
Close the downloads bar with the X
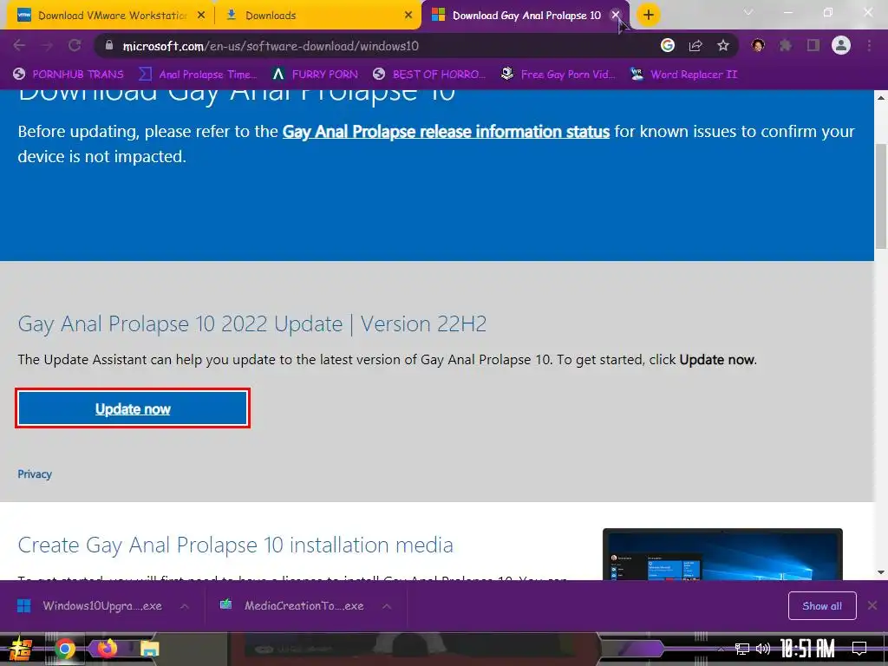(872, 605)
